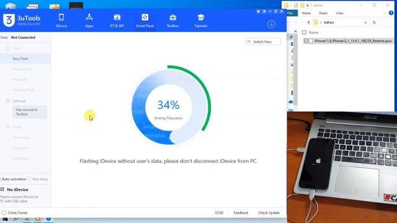Select Advanced in sidebar

click(20, 159)
